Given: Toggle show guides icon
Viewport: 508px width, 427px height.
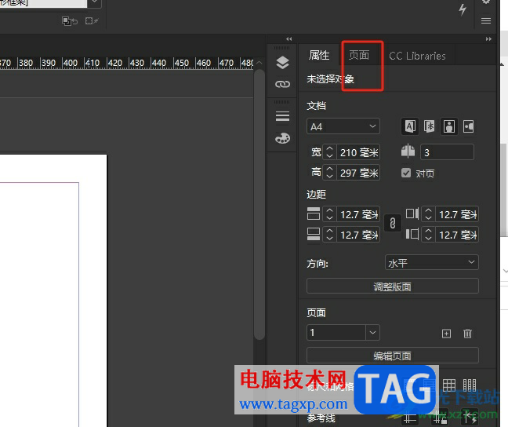Looking at the screenshot, I should click(410, 418).
